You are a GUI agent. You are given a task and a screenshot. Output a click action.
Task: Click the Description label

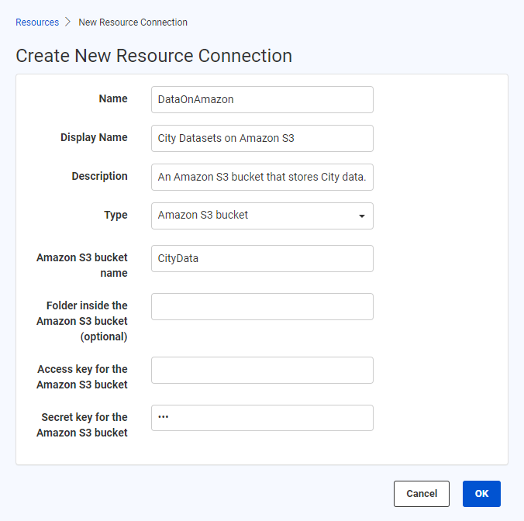coord(99,176)
